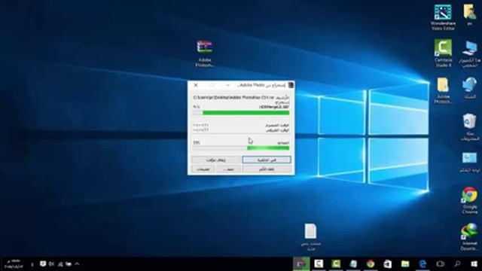Screen dimensions: 482x271
Task: Pause the WinRAR extraction
Action: tap(216, 160)
